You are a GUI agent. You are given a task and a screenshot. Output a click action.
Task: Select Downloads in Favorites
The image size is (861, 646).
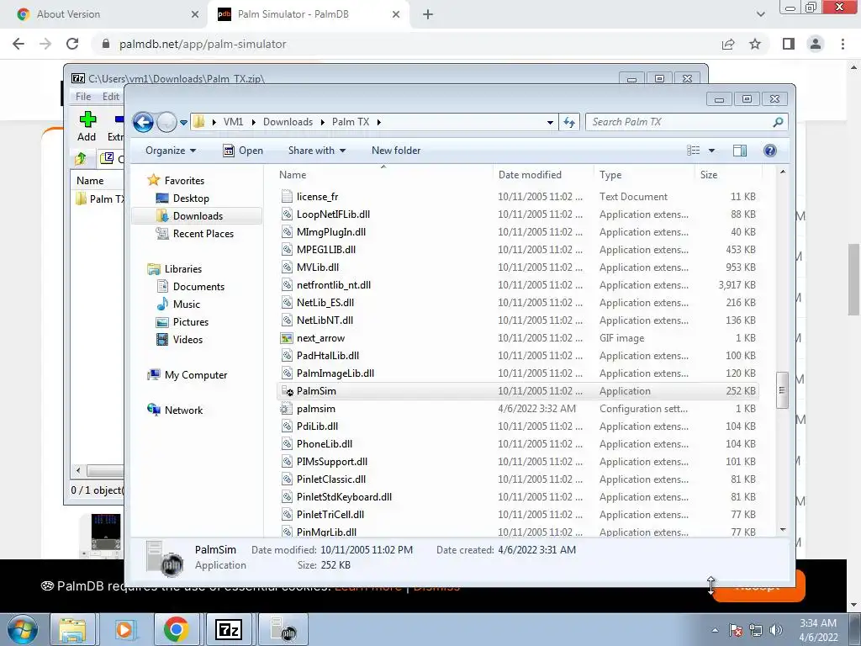pos(198,216)
